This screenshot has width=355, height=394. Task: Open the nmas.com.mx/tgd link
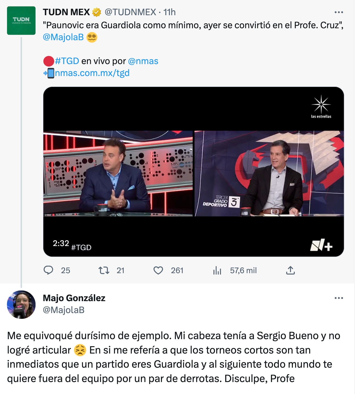pos(92,73)
